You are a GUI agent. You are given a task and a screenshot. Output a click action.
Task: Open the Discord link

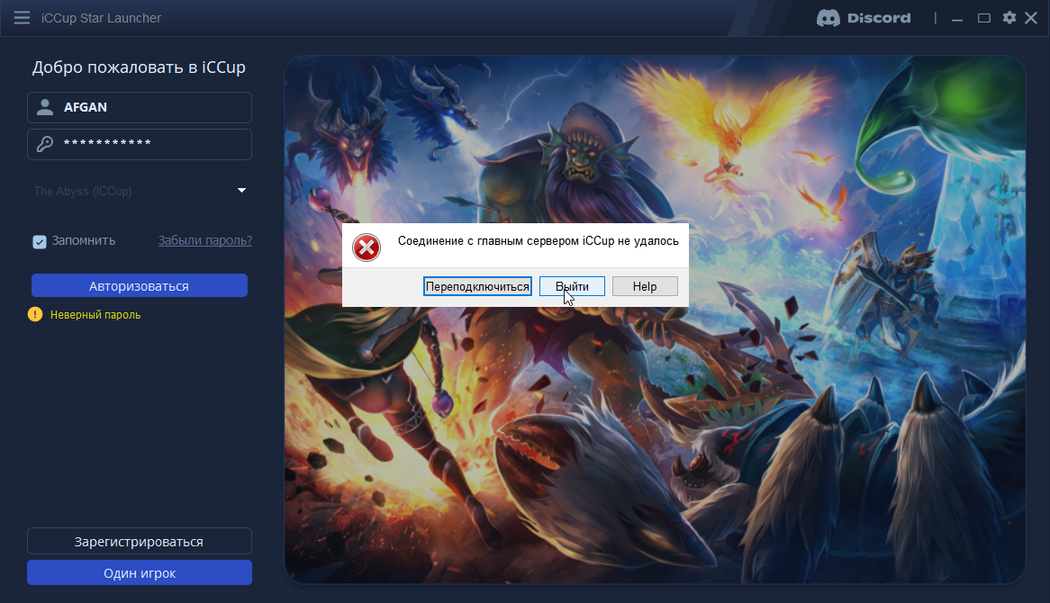click(x=864, y=18)
